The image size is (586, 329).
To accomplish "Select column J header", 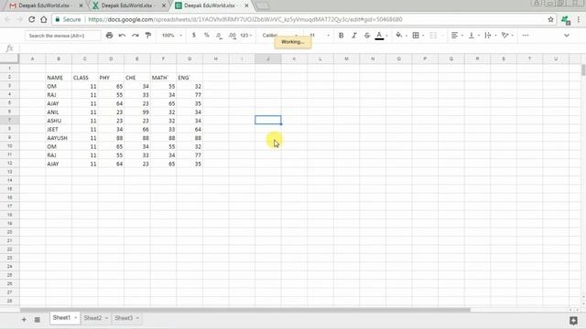I will point(268,58).
